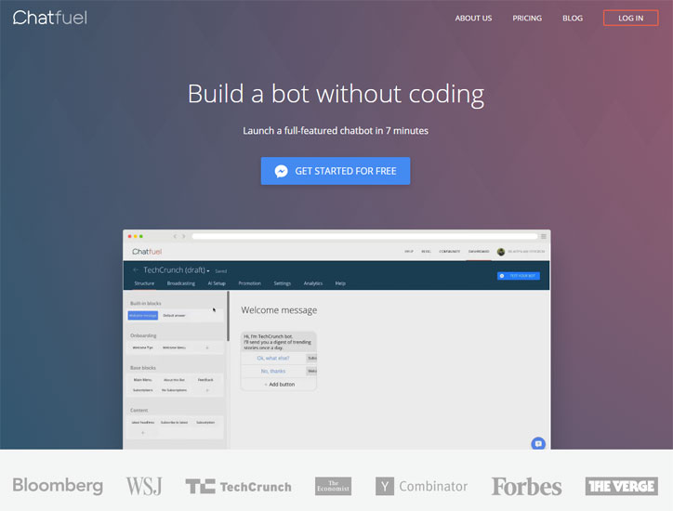Select the Main Menu block
This screenshot has height=511, width=673.
[x=142, y=380]
